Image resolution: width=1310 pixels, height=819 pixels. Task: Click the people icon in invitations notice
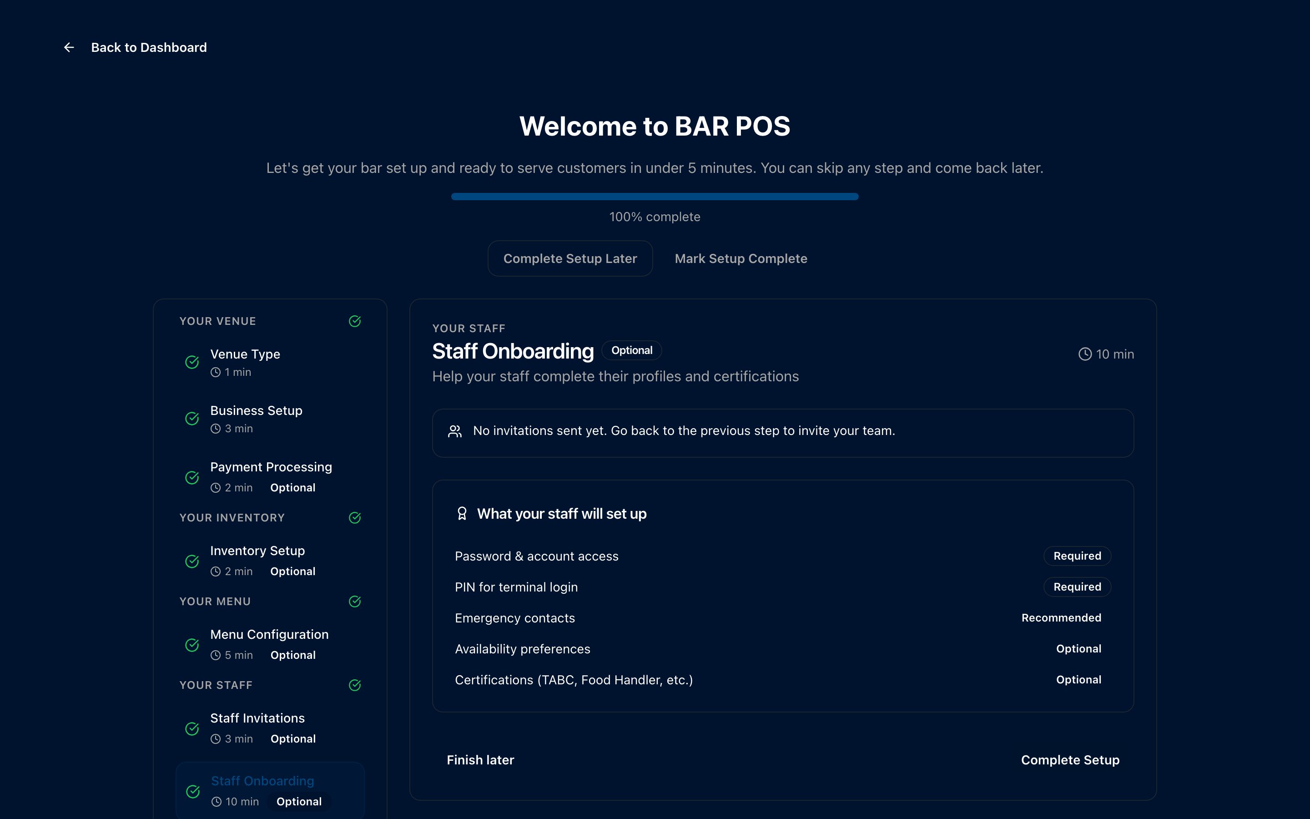point(455,431)
